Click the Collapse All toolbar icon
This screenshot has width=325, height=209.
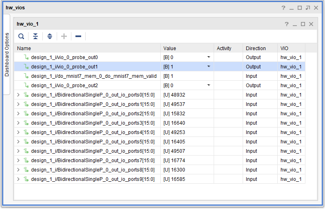pyautogui.click(x=35, y=36)
